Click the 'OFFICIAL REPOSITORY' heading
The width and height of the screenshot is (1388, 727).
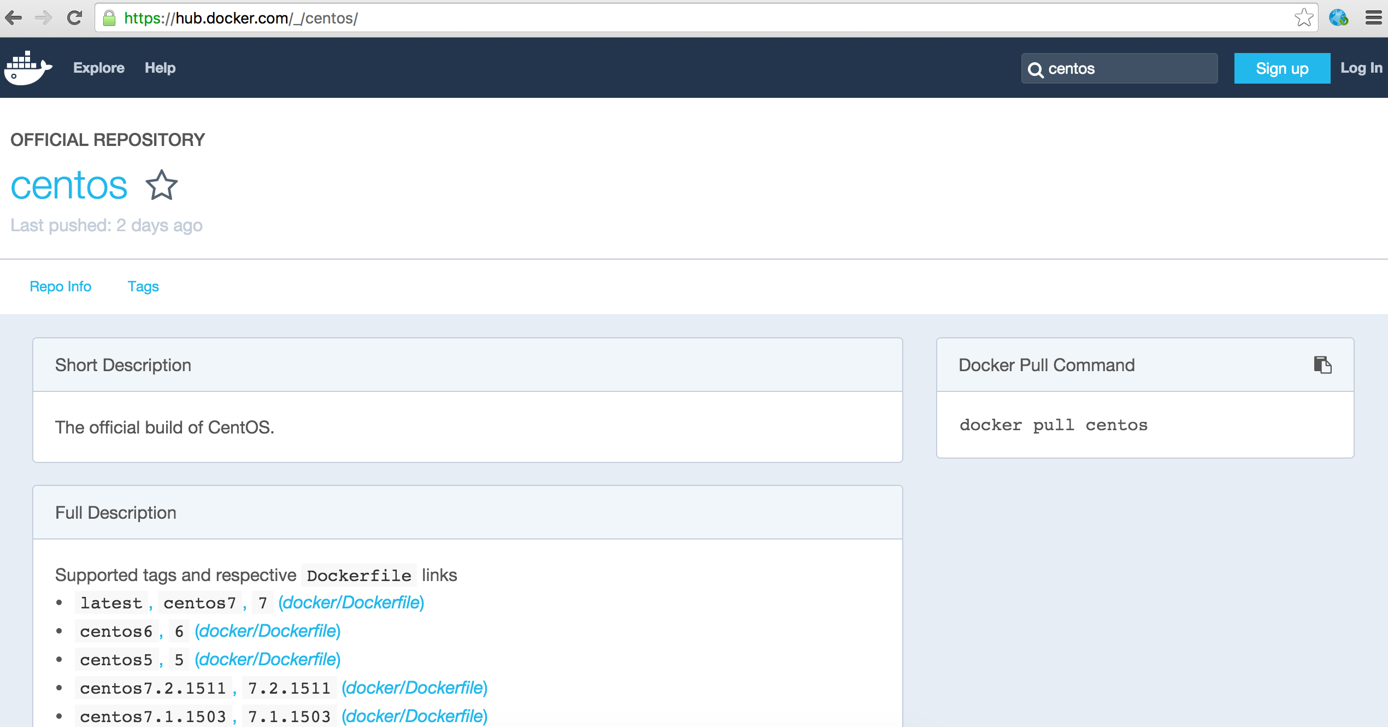[108, 140]
